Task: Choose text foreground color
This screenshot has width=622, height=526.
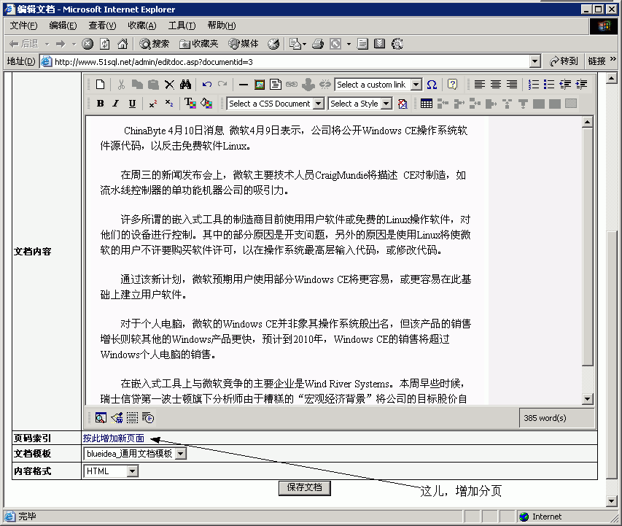Action: (190, 104)
